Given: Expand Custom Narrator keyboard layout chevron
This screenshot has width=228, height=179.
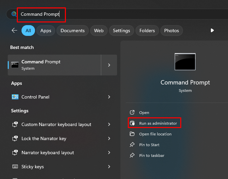Looking at the screenshot, I should click(109, 124).
